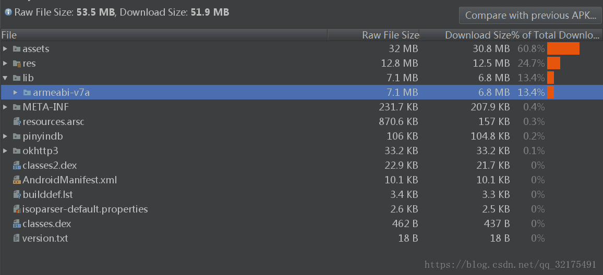Viewport: 603px width, 275px height.
Task: Click the version.txt file icon
Action: click(x=16, y=239)
